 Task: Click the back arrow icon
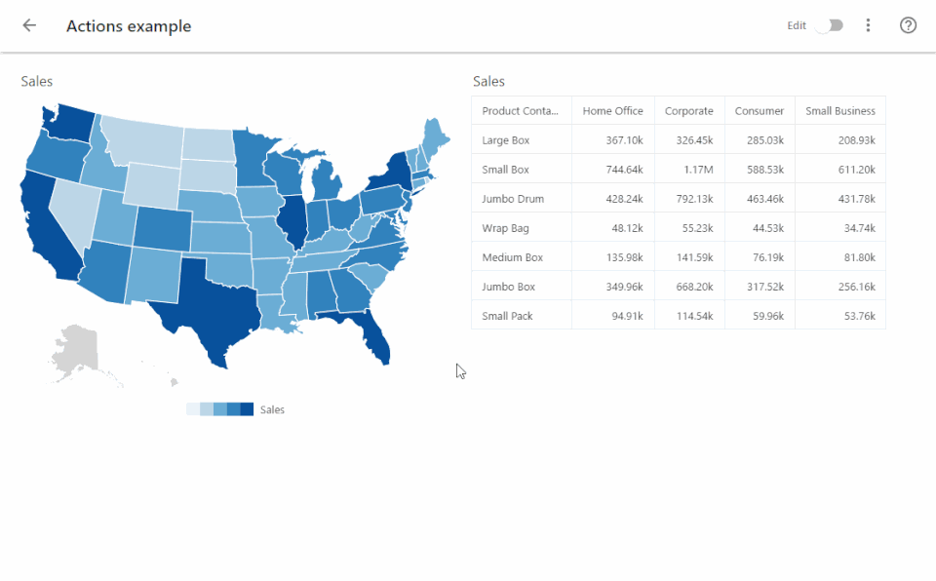(29, 25)
